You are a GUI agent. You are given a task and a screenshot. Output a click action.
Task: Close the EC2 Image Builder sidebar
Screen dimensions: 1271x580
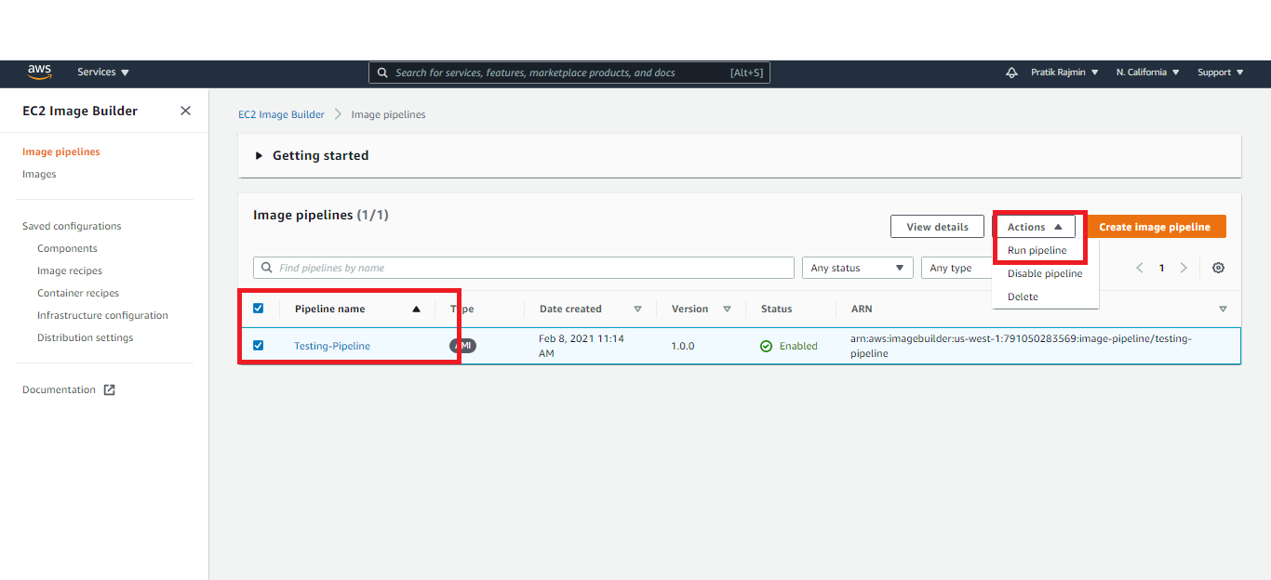185,111
